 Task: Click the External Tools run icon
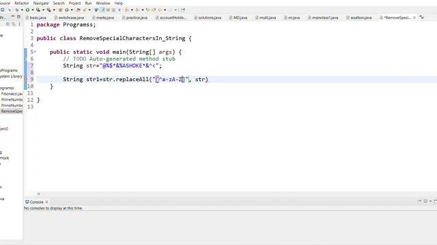tap(48, 10)
